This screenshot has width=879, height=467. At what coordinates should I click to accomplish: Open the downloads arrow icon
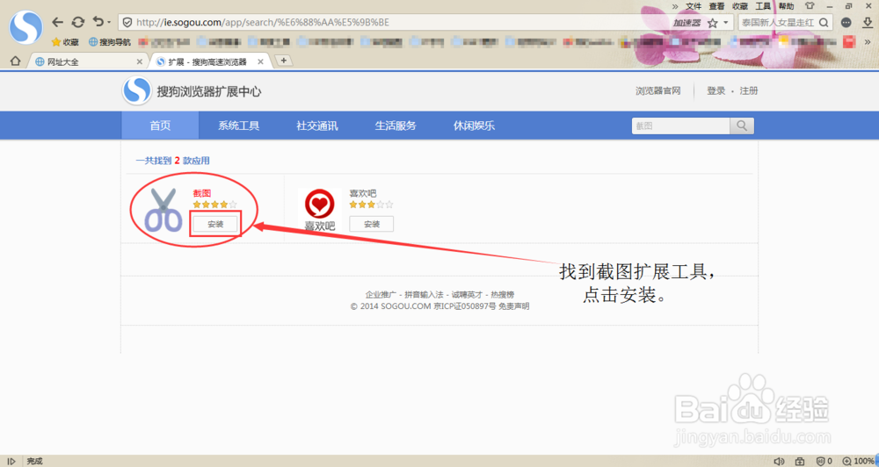[868, 23]
